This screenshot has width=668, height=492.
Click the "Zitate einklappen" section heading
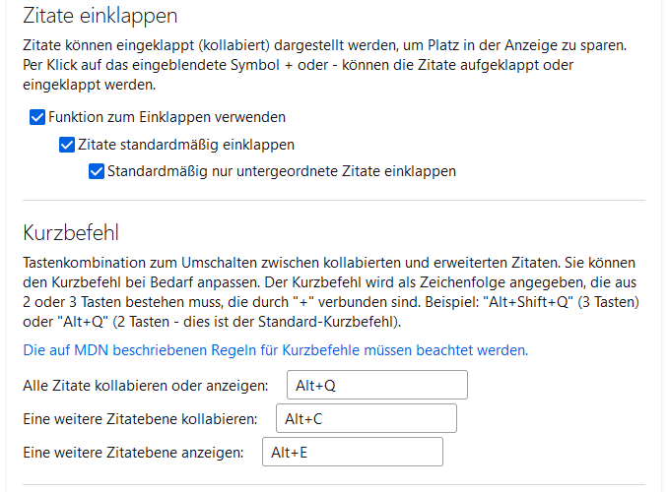(102, 16)
